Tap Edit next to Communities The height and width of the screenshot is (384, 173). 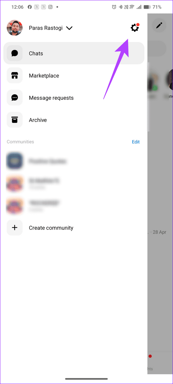click(136, 142)
